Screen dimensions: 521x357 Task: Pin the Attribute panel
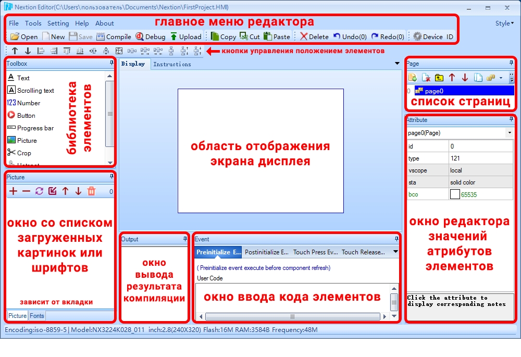click(x=511, y=119)
